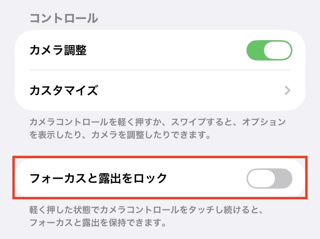Tap blank space right of フォーカスと露出をロック text
This screenshot has height=239, width=320.
tap(206, 179)
